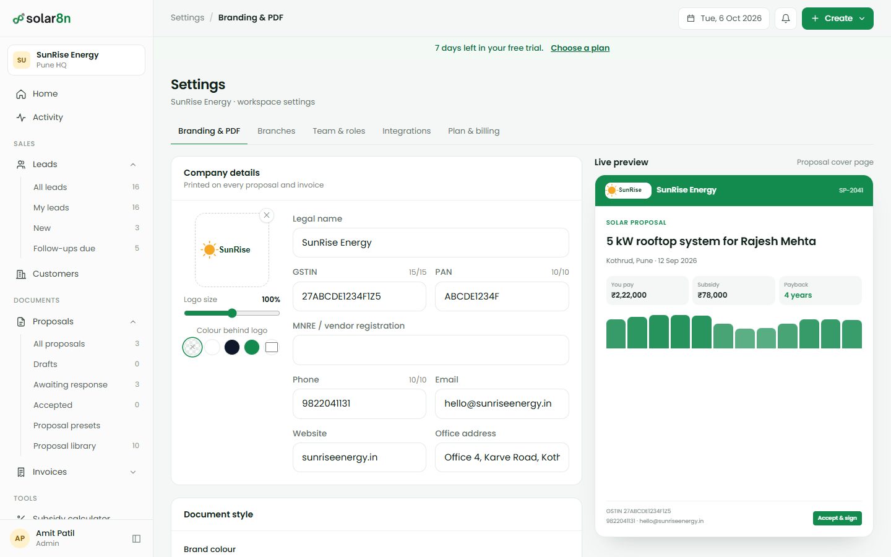The image size is (891, 557).
Task: Switch to the Team & roles tab
Action: pyautogui.click(x=339, y=131)
